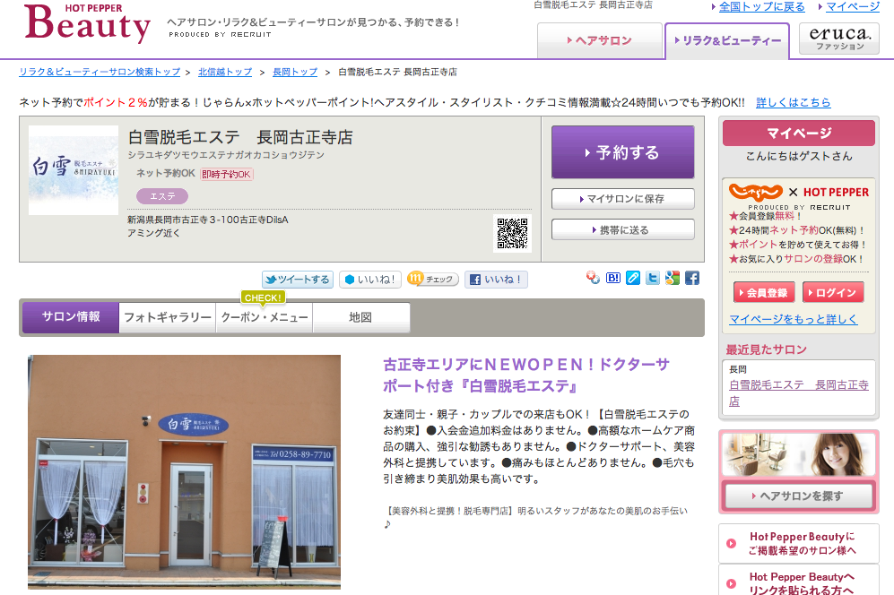Viewport: 894px width, 595px height.
Task: Share with the Google icon
Action: click(x=673, y=278)
